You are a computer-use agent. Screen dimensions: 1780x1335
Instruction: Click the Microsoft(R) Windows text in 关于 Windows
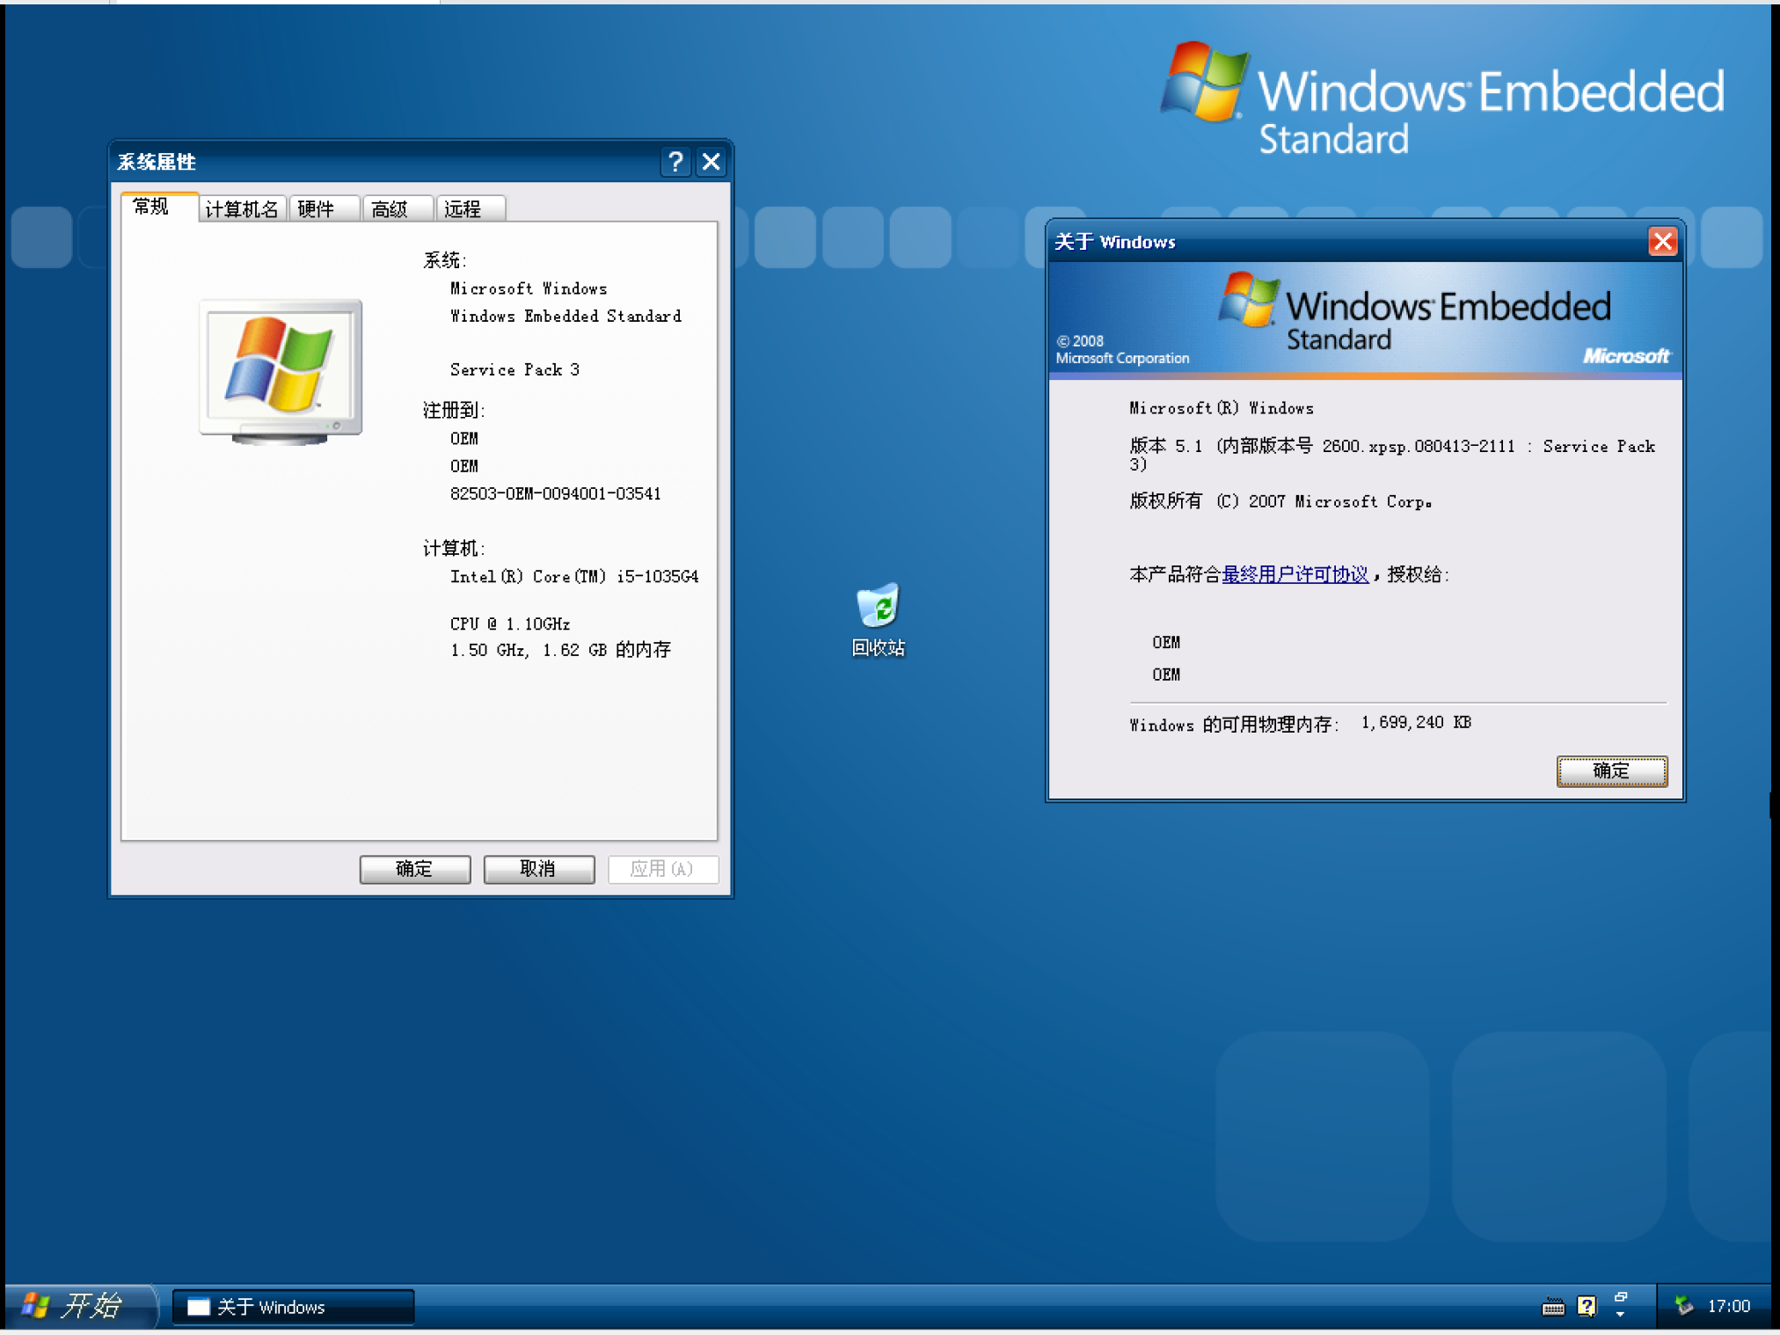(x=1222, y=408)
